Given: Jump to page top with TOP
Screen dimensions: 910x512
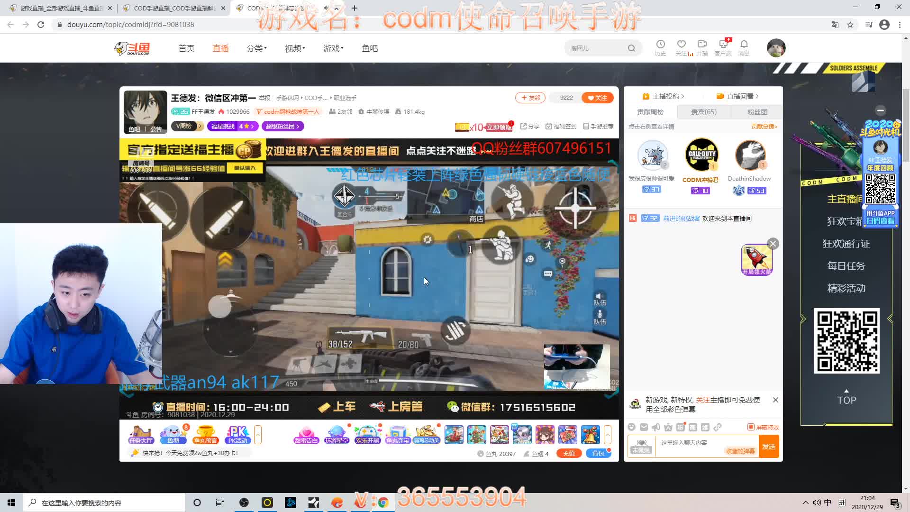Looking at the screenshot, I should 846,397.
